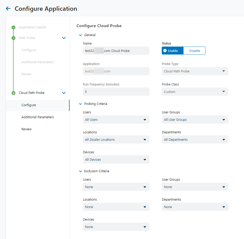The width and height of the screenshot is (244, 239).
Task: Open Configure under Web Probe
Action: pos(29,50)
